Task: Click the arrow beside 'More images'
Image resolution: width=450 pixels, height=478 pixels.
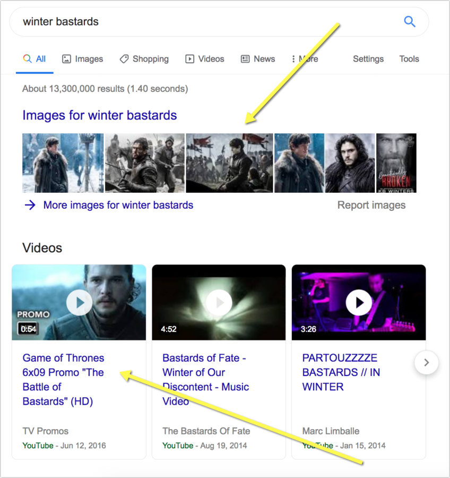Action: (30, 205)
